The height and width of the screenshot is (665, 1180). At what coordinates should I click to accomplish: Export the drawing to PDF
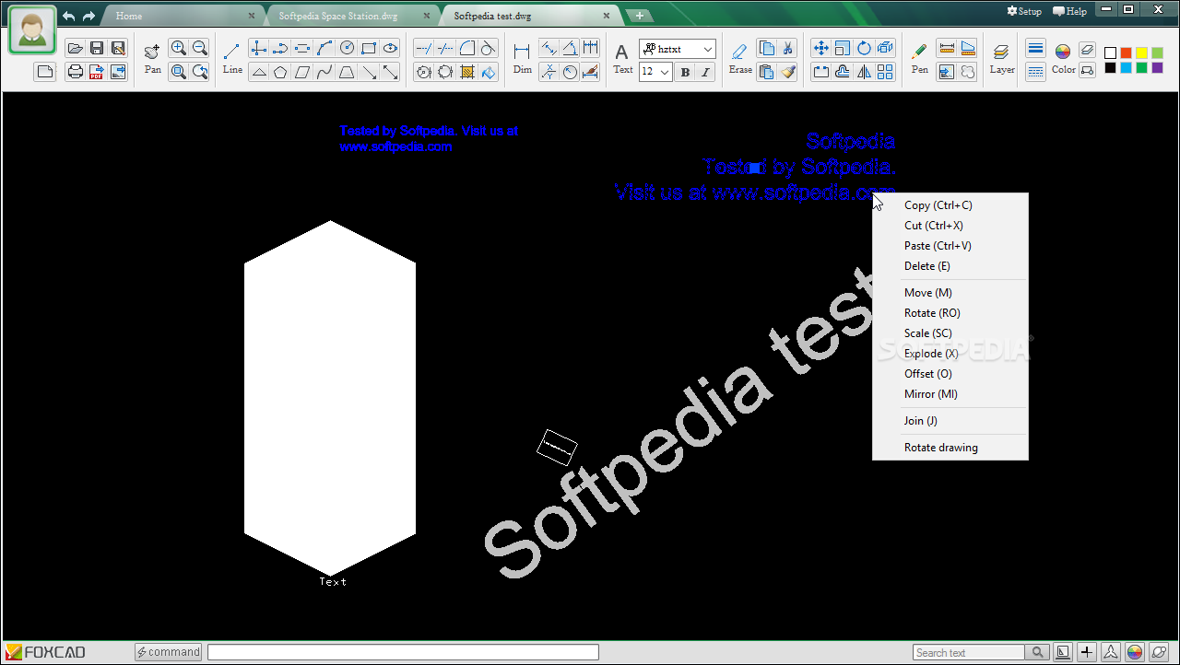[97, 72]
